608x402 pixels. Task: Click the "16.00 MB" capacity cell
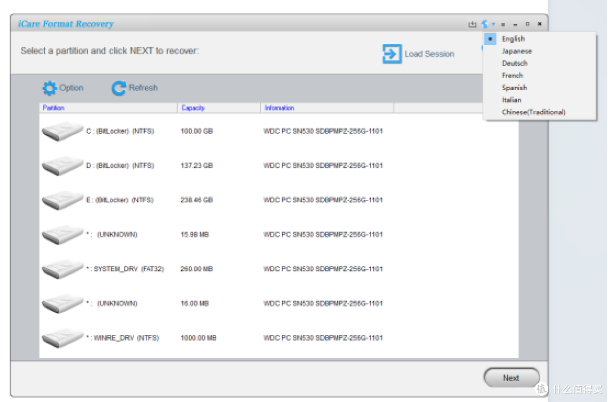click(x=195, y=303)
